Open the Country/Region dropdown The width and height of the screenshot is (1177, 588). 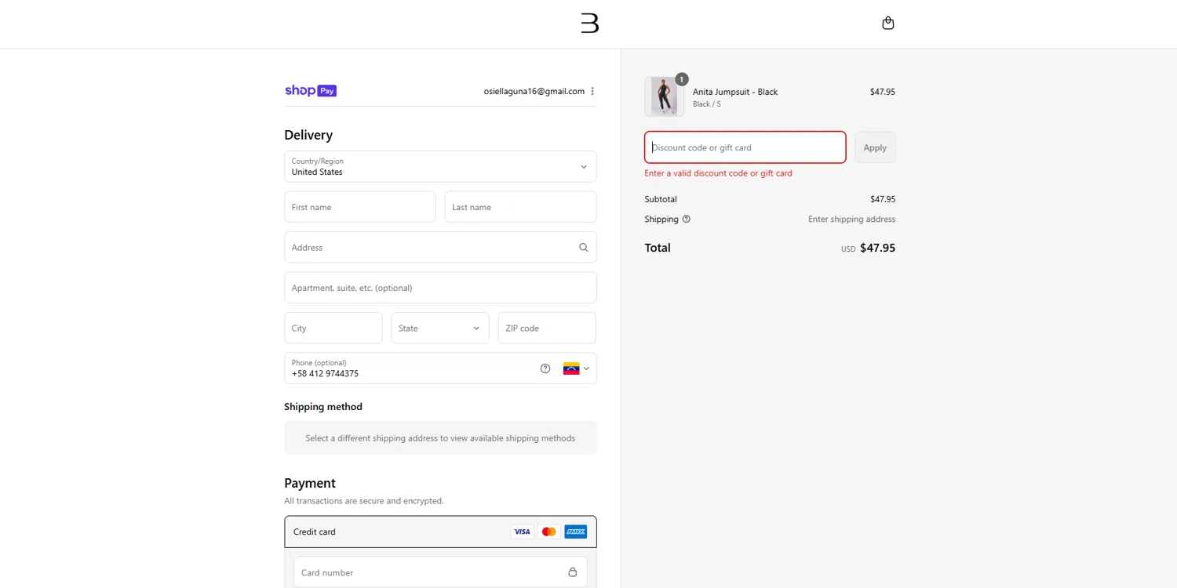tap(440, 166)
